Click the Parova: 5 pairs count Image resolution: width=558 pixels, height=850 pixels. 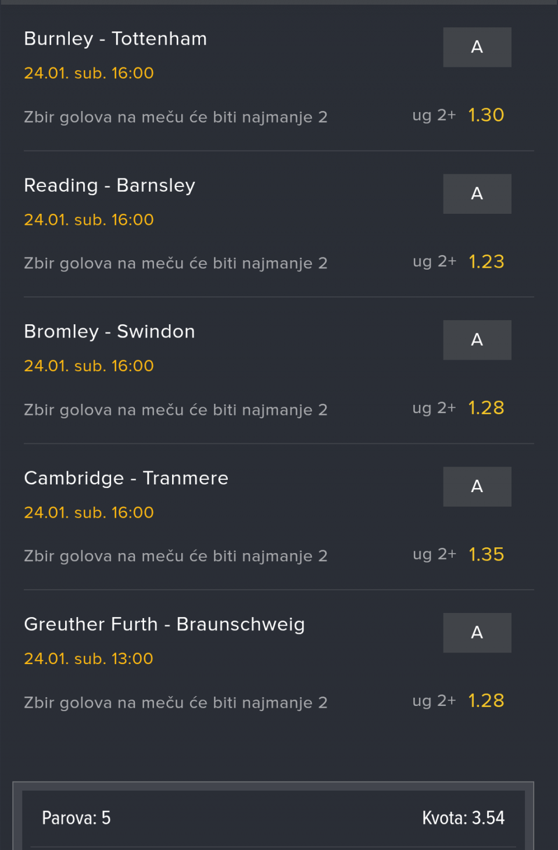coord(76,818)
